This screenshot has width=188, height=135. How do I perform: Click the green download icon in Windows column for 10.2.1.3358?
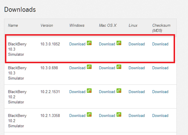click(89, 115)
